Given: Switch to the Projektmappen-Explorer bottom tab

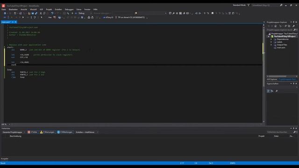Looking at the screenshot, I should [288, 79].
